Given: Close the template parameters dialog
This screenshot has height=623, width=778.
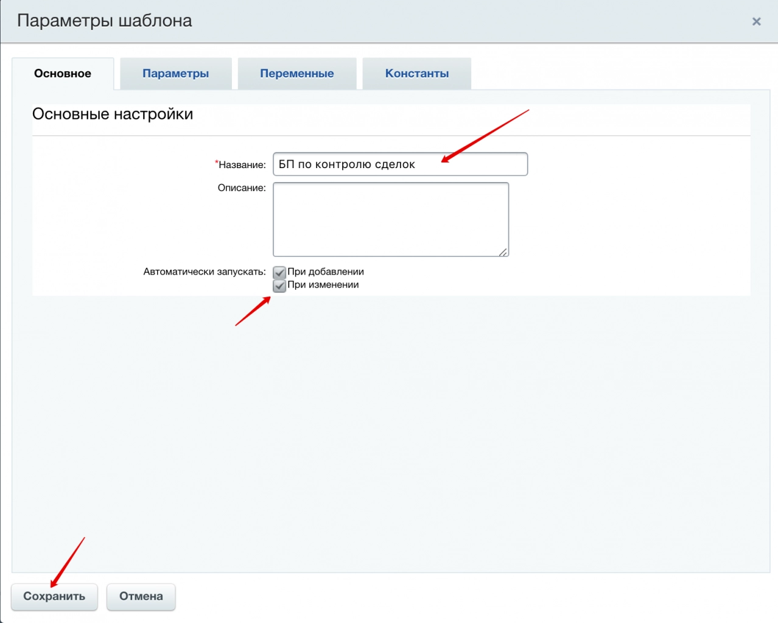Looking at the screenshot, I should click(x=756, y=22).
